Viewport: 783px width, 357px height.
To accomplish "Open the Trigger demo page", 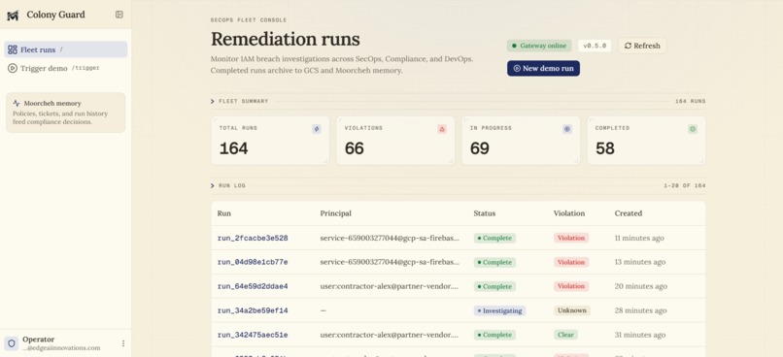I will (66, 68).
